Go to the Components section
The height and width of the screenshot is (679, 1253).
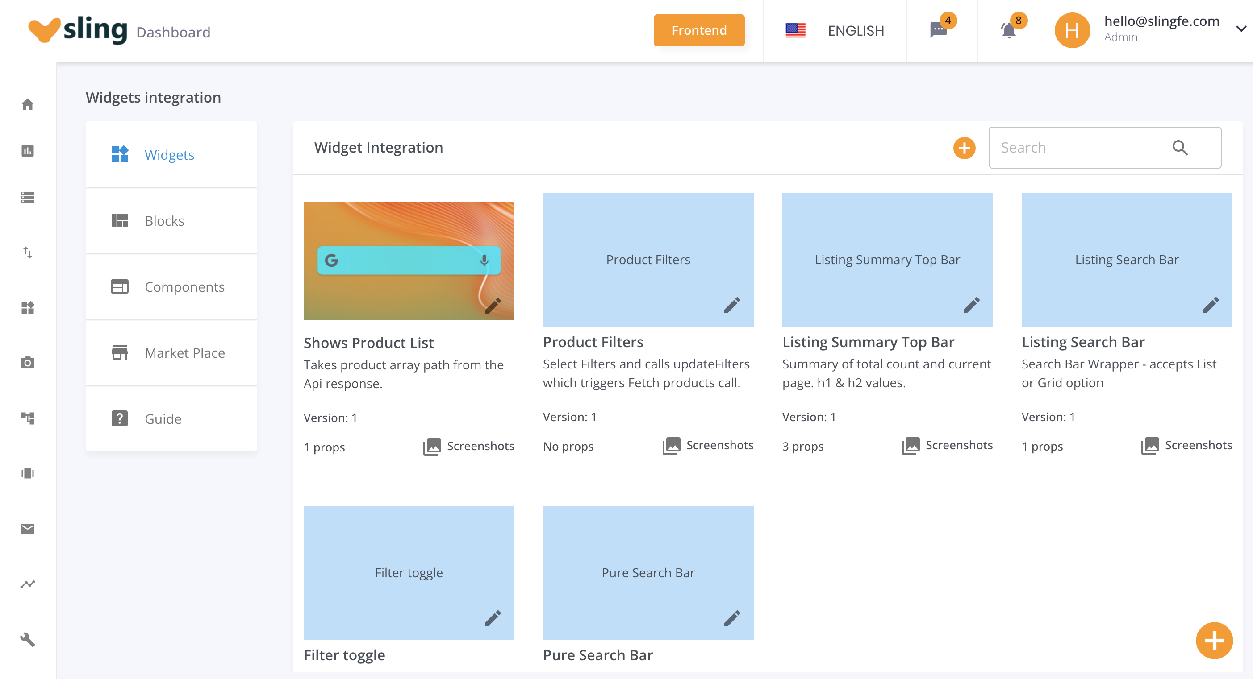point(171,287)
